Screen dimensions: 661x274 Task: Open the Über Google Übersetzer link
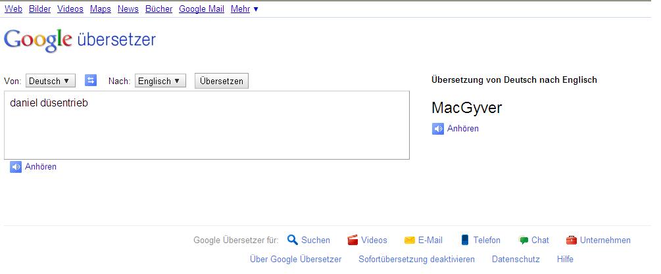(x=295, y=260)
